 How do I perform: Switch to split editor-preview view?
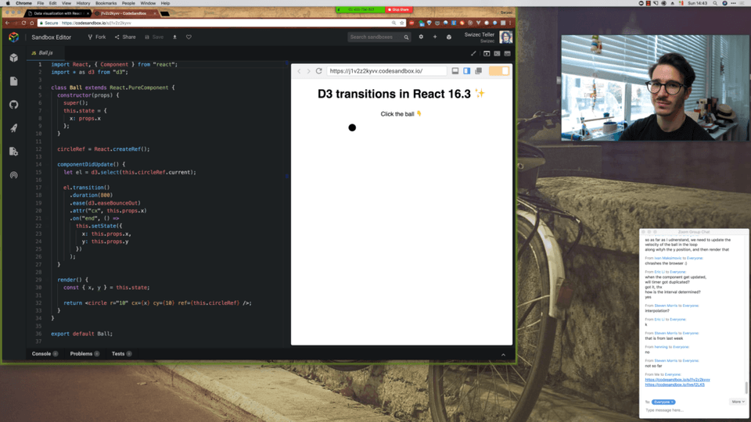tap(498, 54)
